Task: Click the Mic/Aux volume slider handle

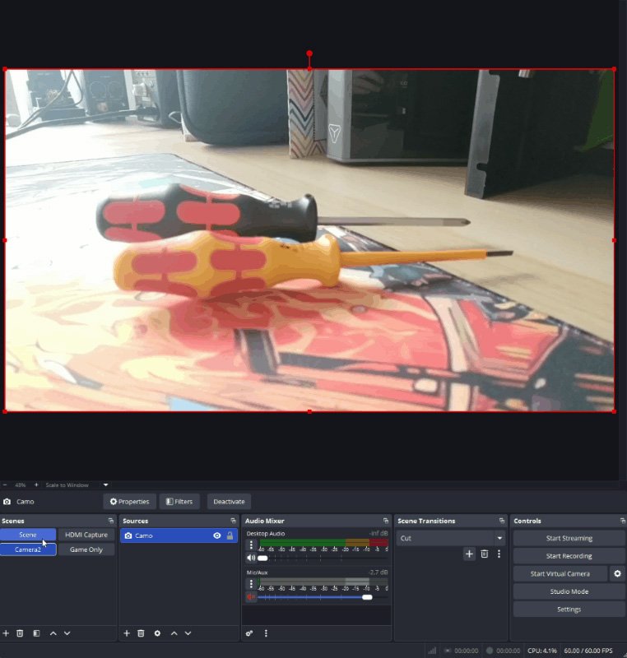Action: [367, 597]
